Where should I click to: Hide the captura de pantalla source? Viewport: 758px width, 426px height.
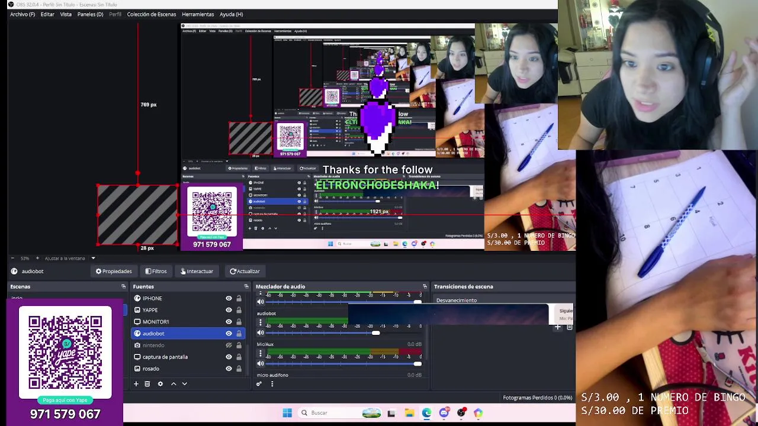229,357
